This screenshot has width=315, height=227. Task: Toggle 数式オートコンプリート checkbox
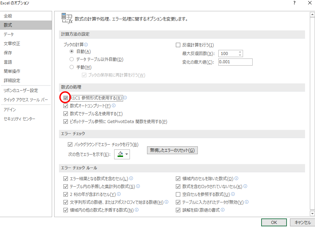pos(65,106)
